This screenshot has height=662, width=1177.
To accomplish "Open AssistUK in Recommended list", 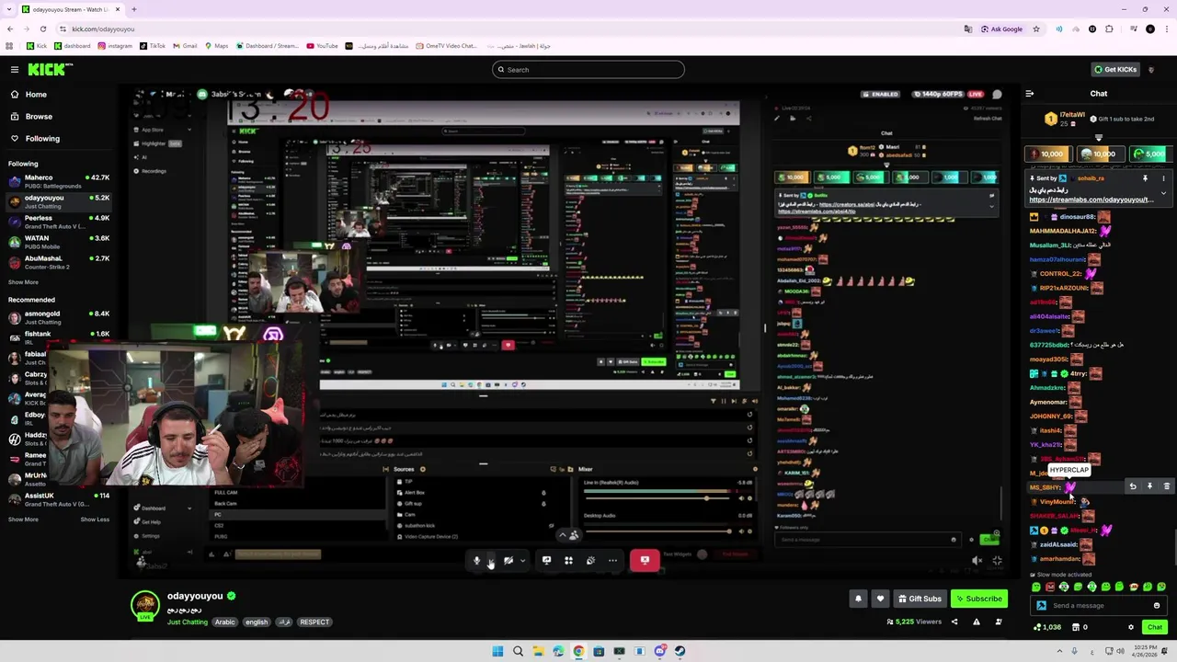I will click(59, 499).
